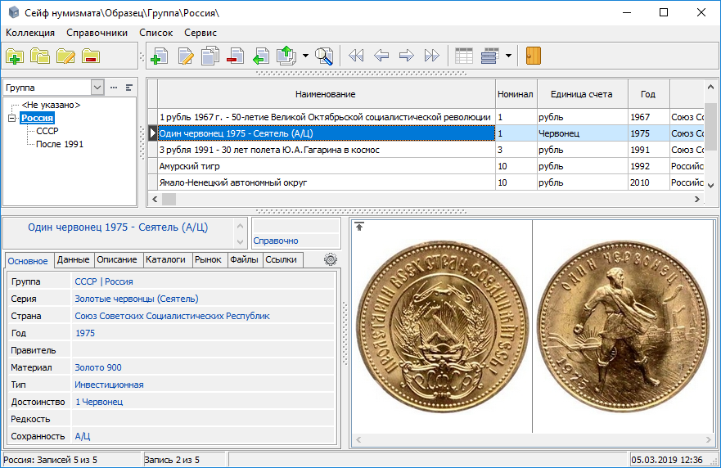Open the view mode dropdown arrow
Image resolution: width=721 pixels, height=468 pixels.
(x=508, y=56)
